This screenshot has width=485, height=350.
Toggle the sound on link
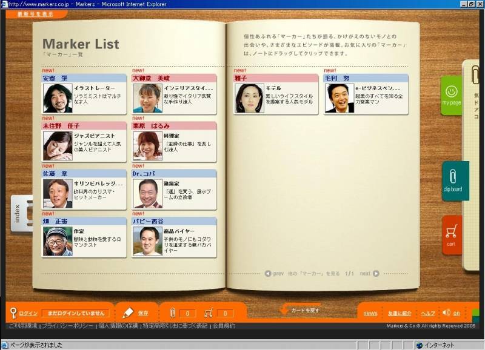point(457,313)
